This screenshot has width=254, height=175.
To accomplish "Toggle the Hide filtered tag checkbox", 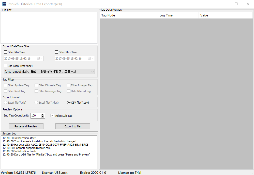I will (69, 91).
